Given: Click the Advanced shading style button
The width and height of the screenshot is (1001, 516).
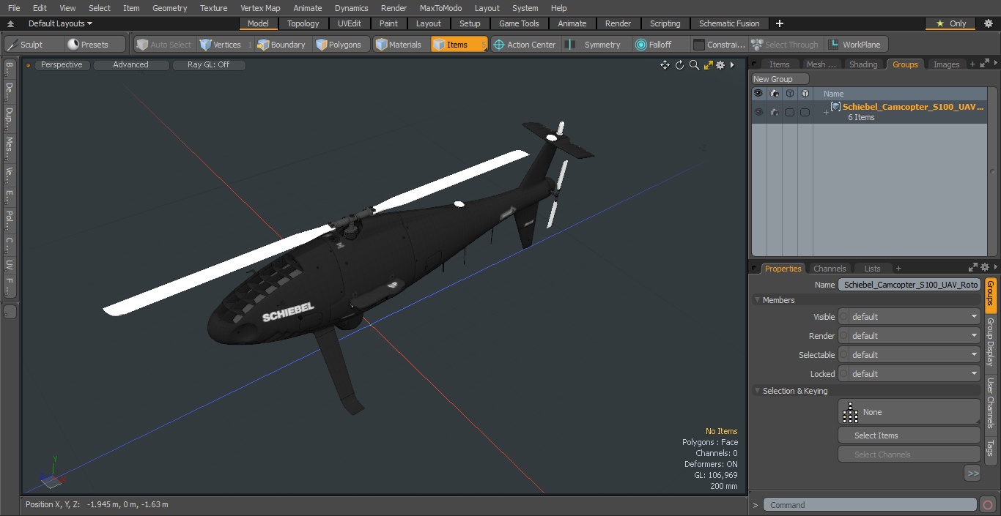Looking at the screenshot, I should (130, 65).
